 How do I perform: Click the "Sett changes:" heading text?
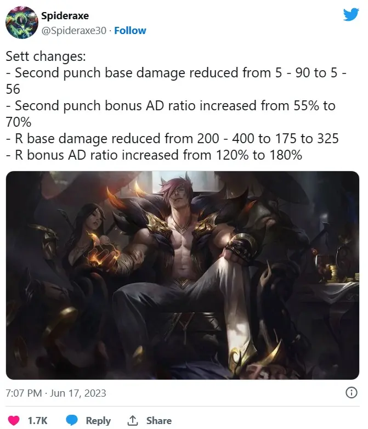coord(46,57)
